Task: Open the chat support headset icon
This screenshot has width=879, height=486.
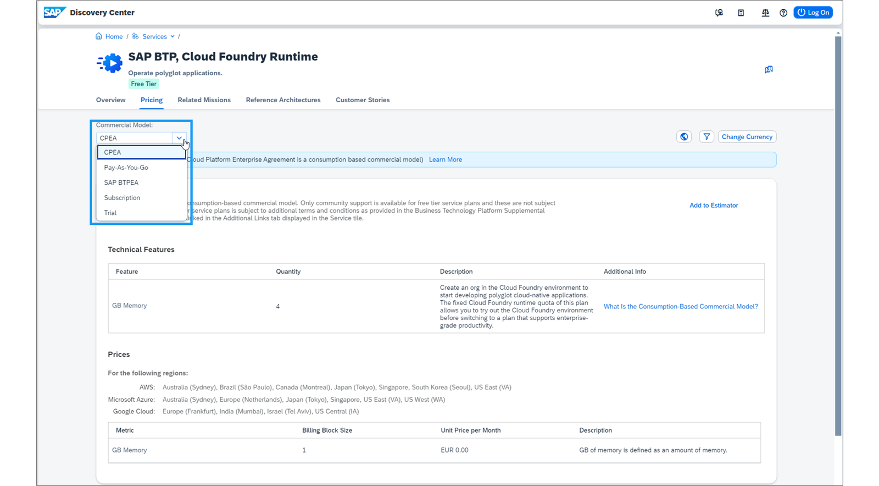Action: pyautogui.click(x=719, y=13)
